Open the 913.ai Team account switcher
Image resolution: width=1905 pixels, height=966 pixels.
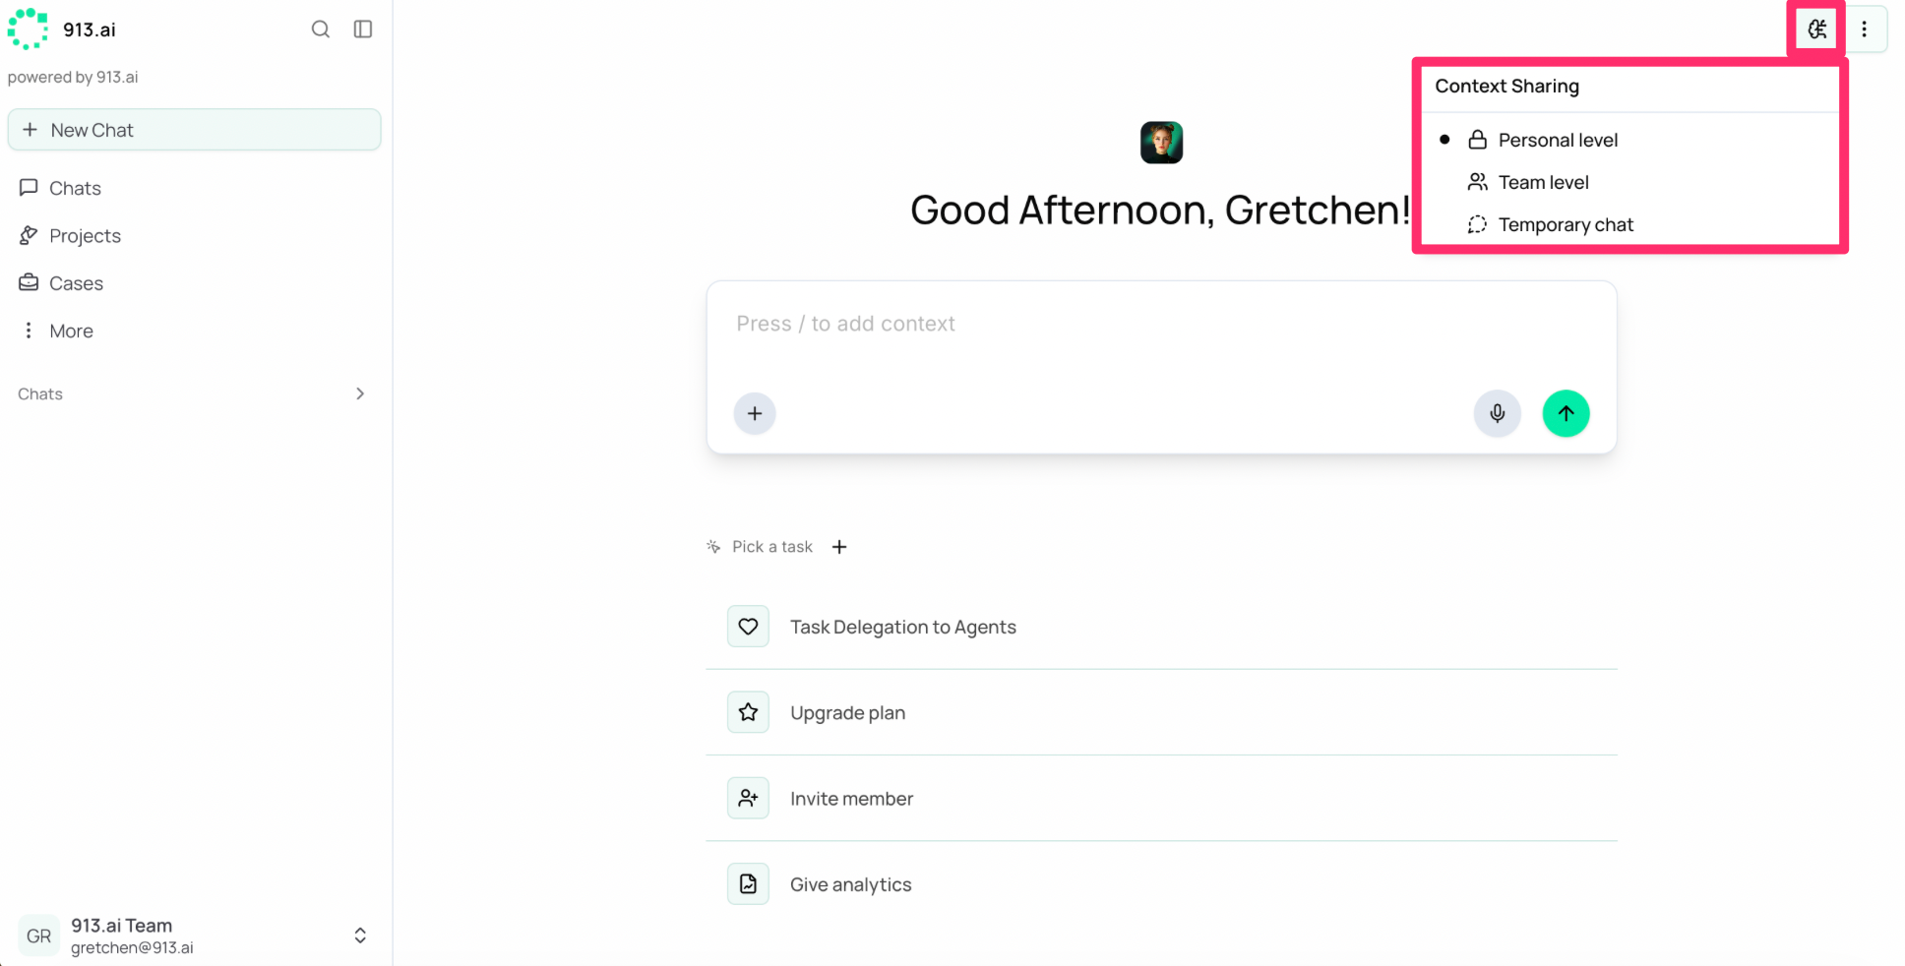point(194,936)
